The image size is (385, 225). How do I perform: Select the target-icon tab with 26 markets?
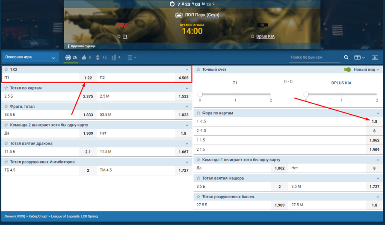(71, 57)
